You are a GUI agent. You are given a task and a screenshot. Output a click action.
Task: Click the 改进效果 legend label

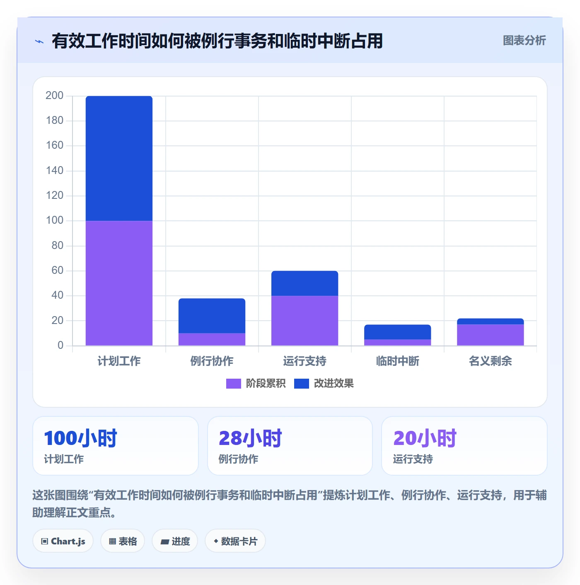click(x=334, y=384)
